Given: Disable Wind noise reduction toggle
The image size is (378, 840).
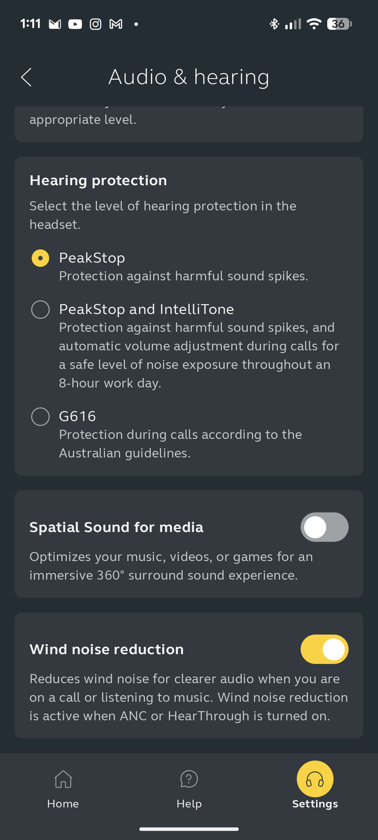Looking at the screenshot, I should click(x=324, y=649).
